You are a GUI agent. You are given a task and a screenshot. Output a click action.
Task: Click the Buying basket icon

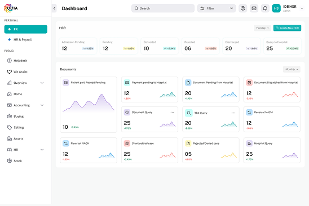pyautogui.click(x=9, y=117)
